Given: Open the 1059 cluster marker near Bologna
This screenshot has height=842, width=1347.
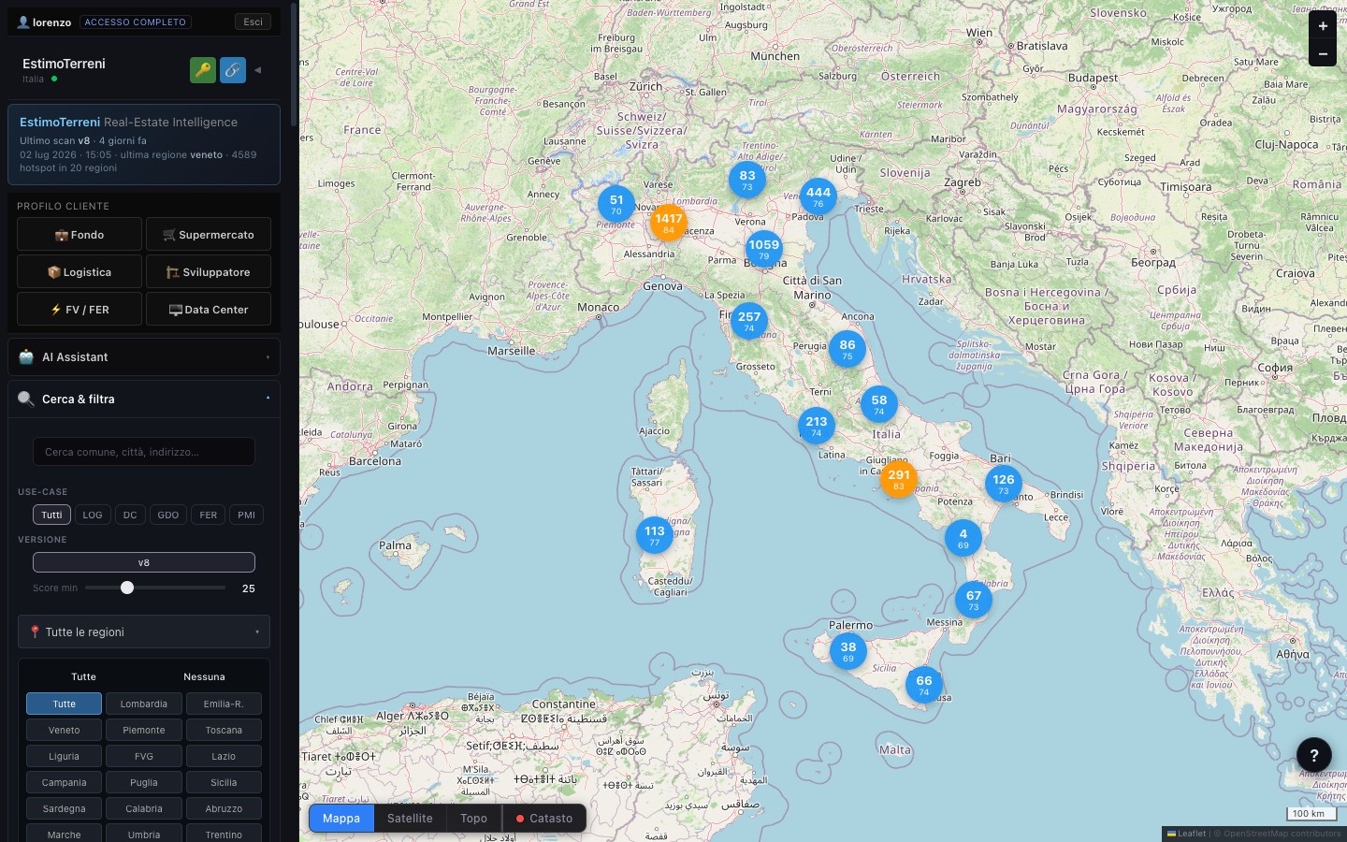Looking at the screenshot, I should pos(764,249).
